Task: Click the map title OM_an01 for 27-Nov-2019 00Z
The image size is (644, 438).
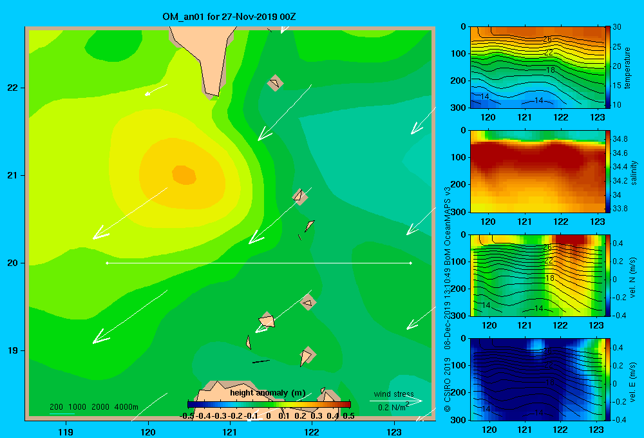Action: [x=229, y=17]
